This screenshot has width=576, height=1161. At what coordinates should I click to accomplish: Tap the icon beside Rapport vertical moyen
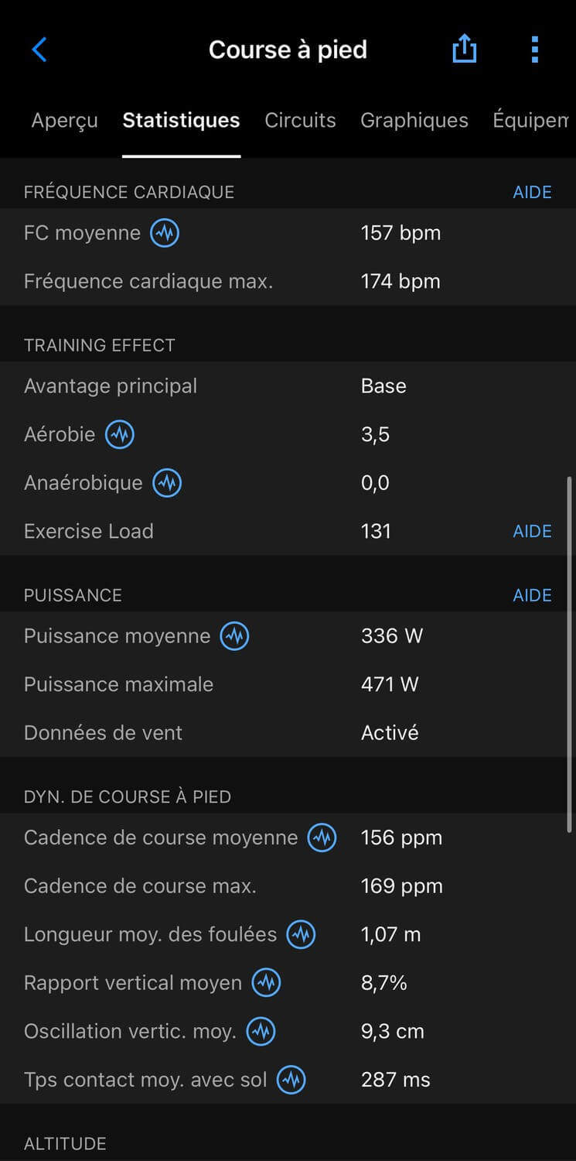coord(267,983)
